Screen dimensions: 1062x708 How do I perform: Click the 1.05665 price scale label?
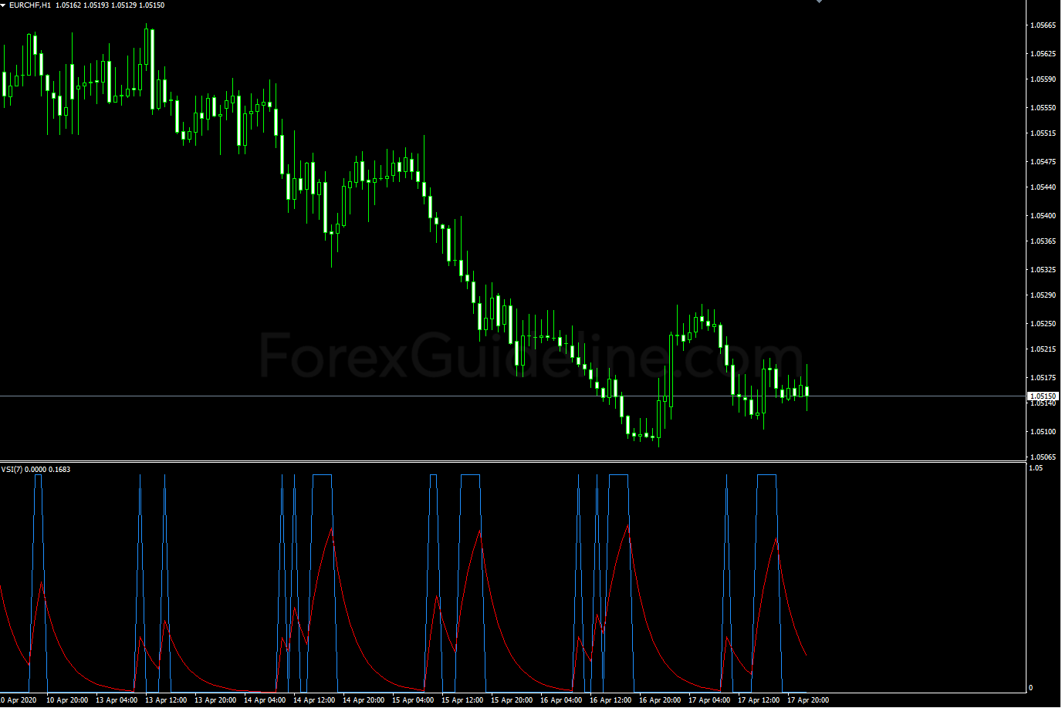click(1043, 25)
